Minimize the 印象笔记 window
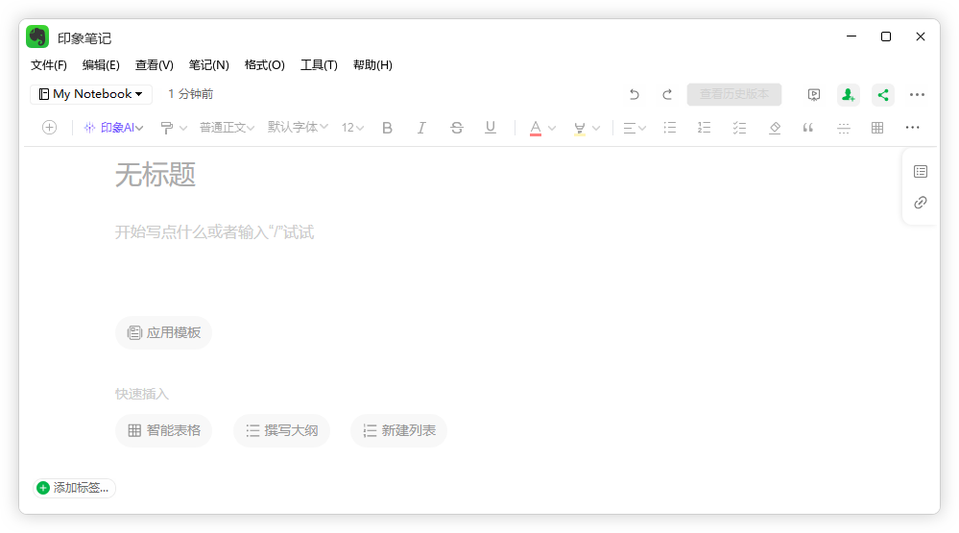 point(851,36)
